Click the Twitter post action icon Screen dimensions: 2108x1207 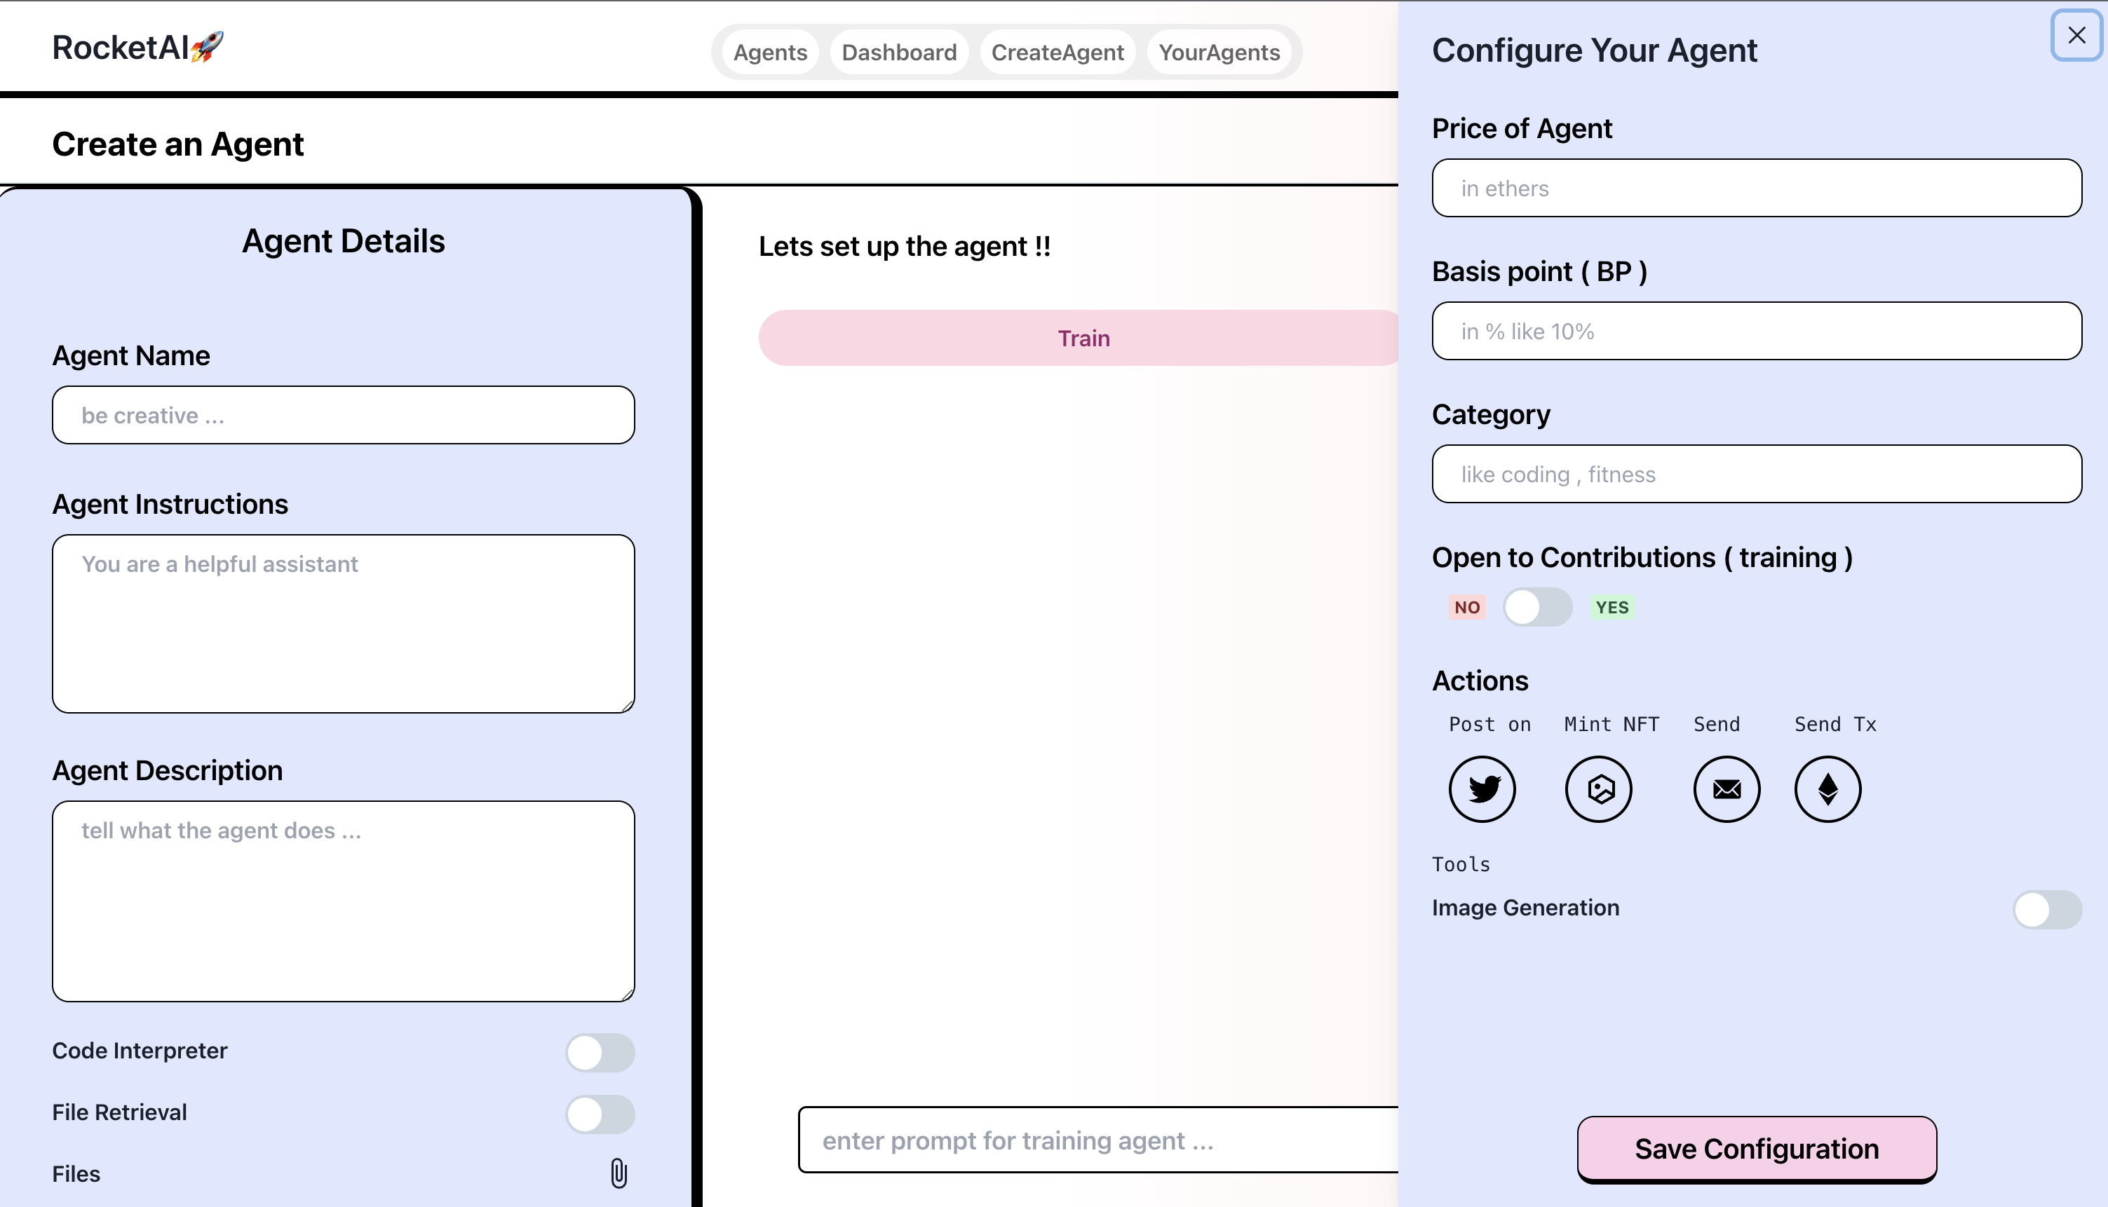[1482, 789]
